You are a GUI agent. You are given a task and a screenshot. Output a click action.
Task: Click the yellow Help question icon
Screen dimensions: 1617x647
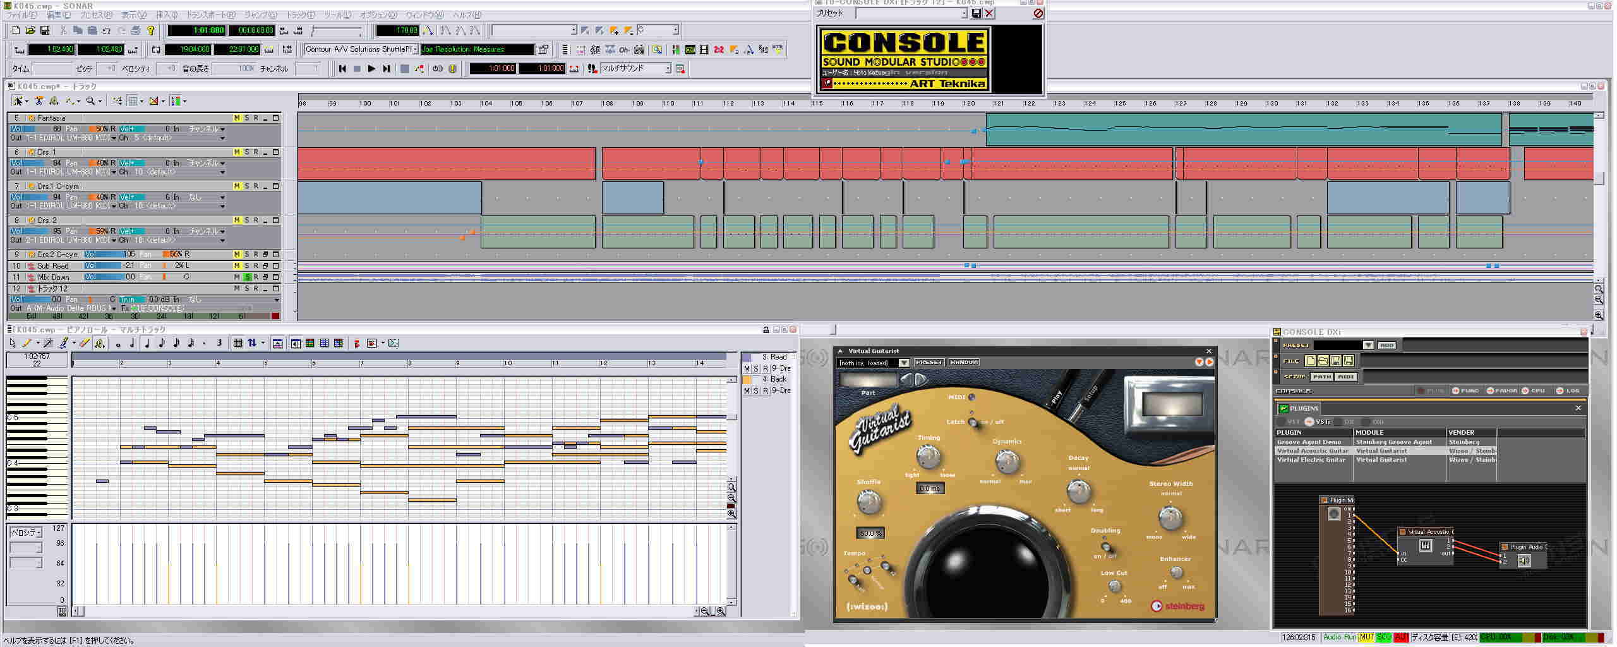(151, 30)
